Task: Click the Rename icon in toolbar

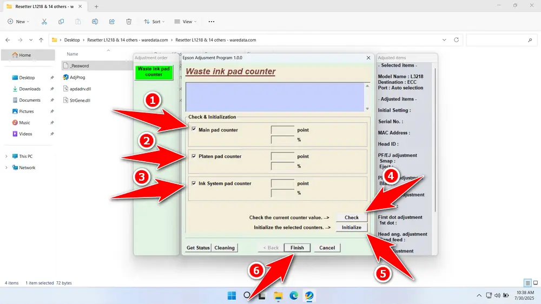Action: click(x=95, y=22)
